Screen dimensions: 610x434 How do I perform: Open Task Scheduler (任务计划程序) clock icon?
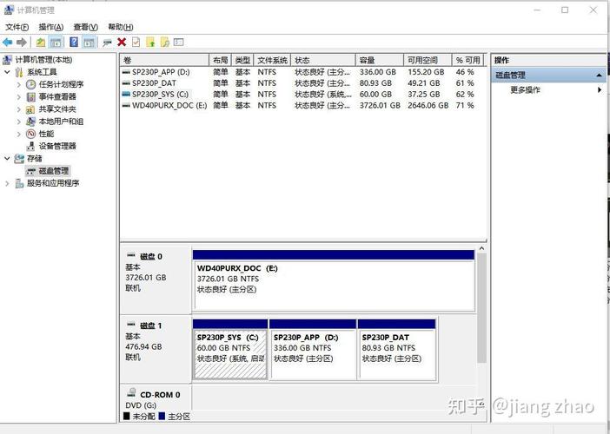coord(31,84)
